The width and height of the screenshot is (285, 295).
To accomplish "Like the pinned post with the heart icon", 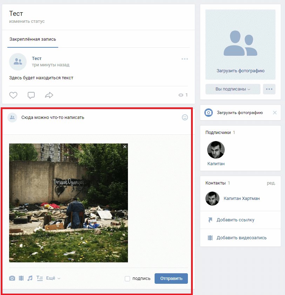I will point(13,95).
